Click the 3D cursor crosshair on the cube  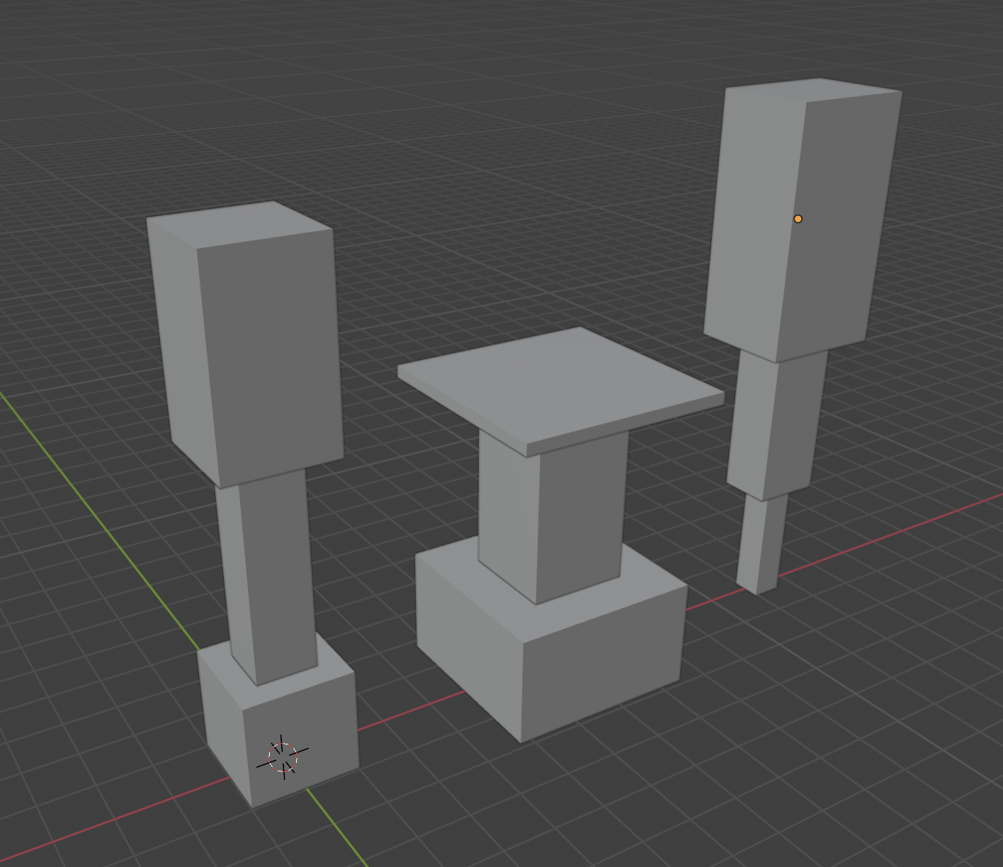coord(283,757)
